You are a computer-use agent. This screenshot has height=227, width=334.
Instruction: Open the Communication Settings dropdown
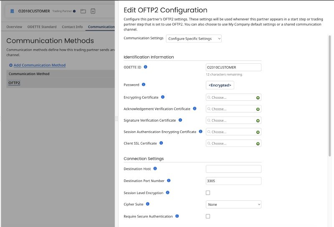pos(194,39)
